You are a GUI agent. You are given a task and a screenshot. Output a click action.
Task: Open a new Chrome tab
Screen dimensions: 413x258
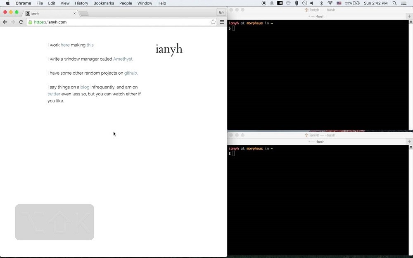pos(84,14)
